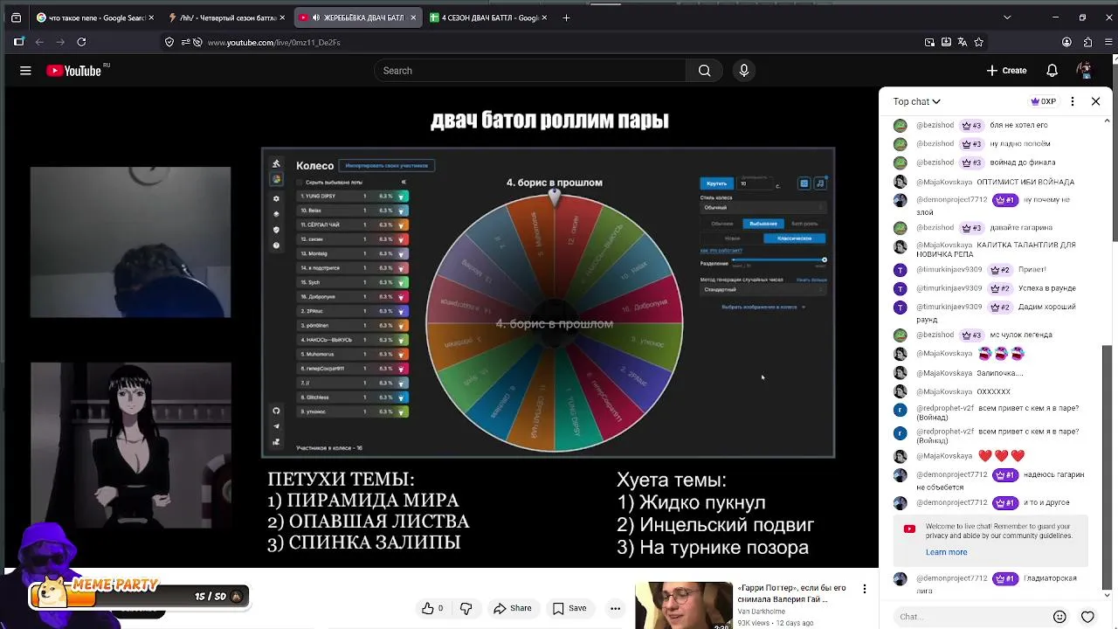Screen dimensions: 1118x629
Task: Close the live chat panel
Action: 1095,101
